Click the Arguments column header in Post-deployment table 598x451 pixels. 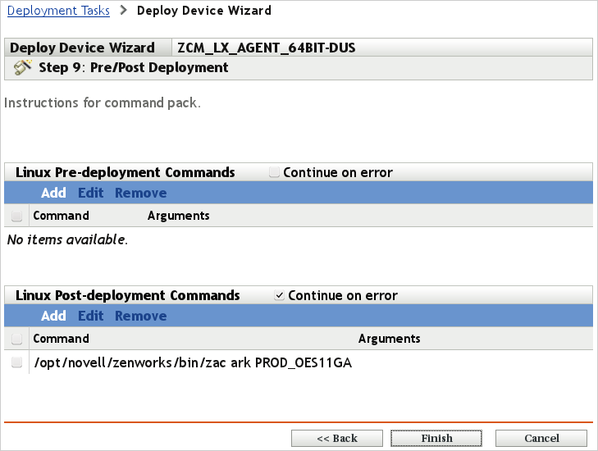[389, 339]
